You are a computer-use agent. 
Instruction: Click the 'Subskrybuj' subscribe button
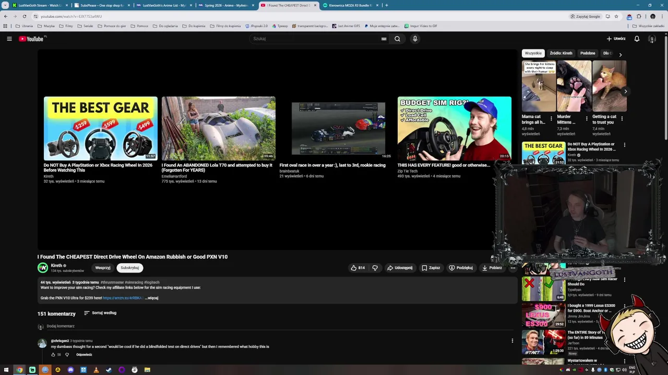129,268
